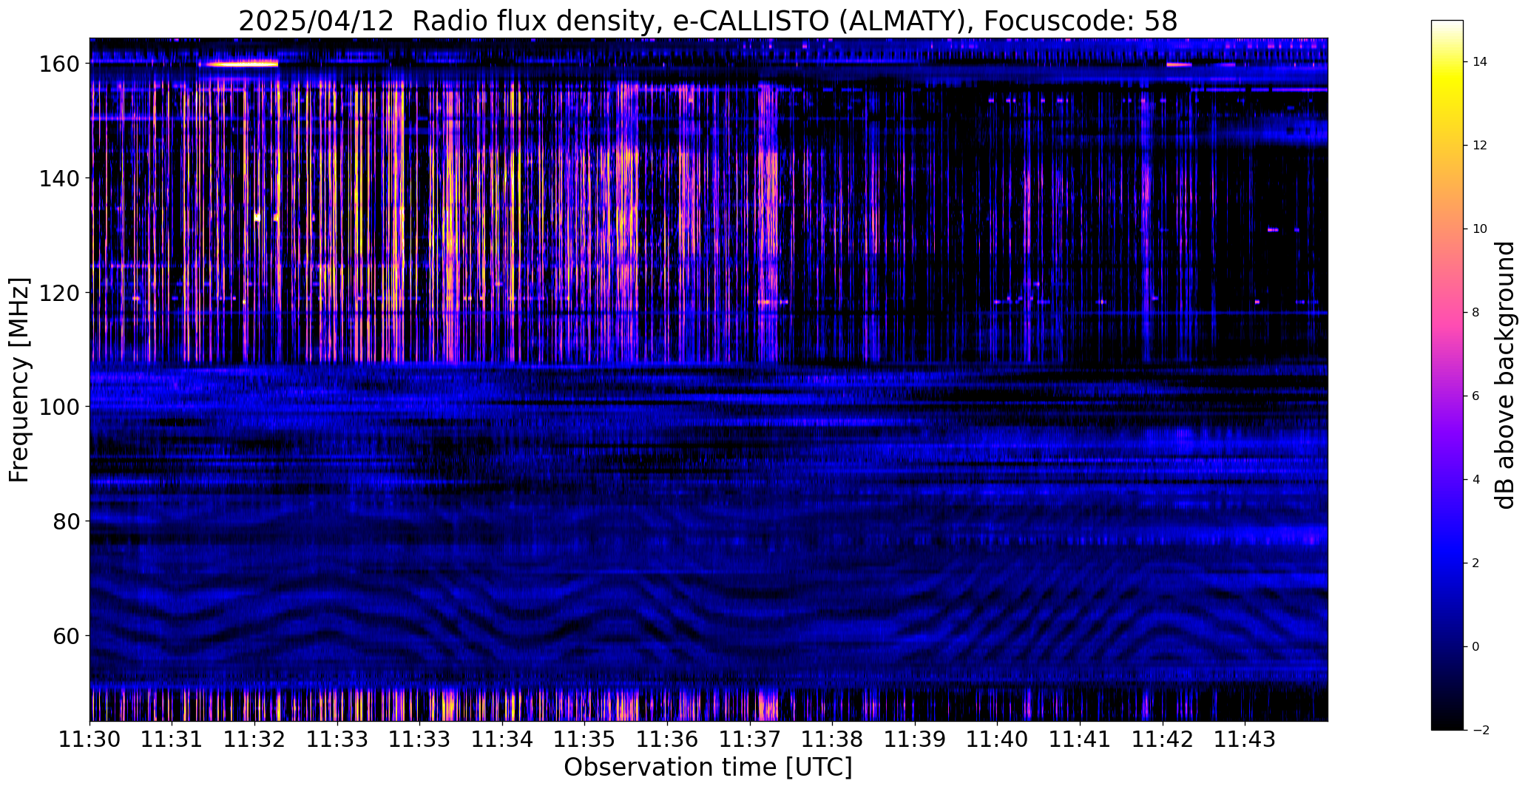
Task: Click the 11:34 time tick label
Action: [x=503, y=739]
